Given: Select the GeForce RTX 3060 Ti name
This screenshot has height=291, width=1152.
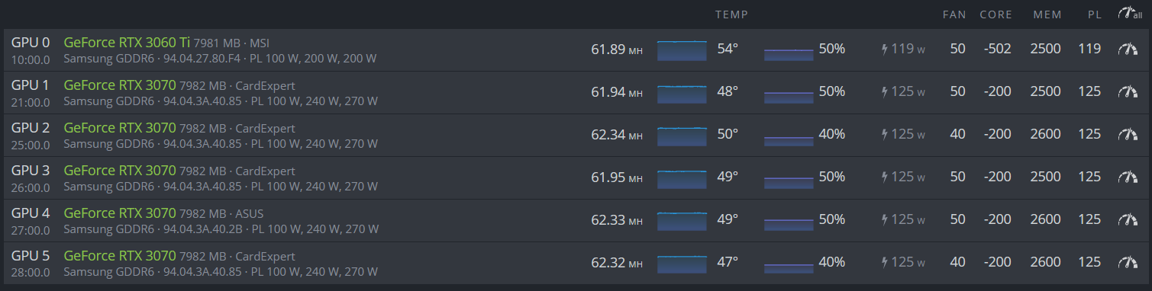Looking at the screenshot, I should 127,43.
